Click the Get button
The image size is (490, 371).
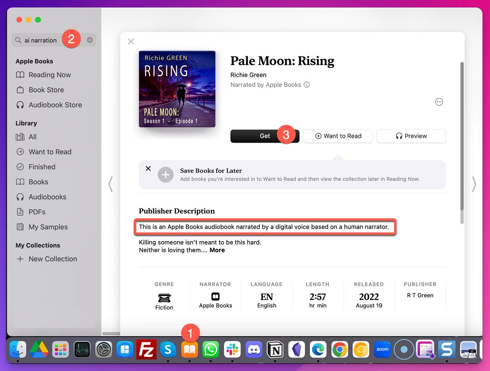[265, 136]
